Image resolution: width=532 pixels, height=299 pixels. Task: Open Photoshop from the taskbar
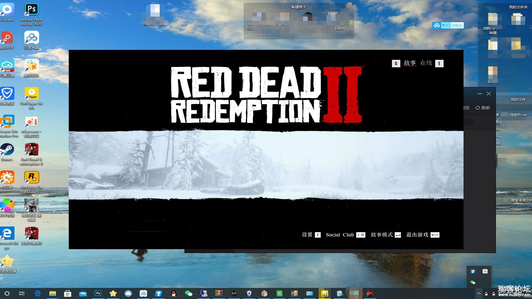pyautogui.click(x=98, y=293)
